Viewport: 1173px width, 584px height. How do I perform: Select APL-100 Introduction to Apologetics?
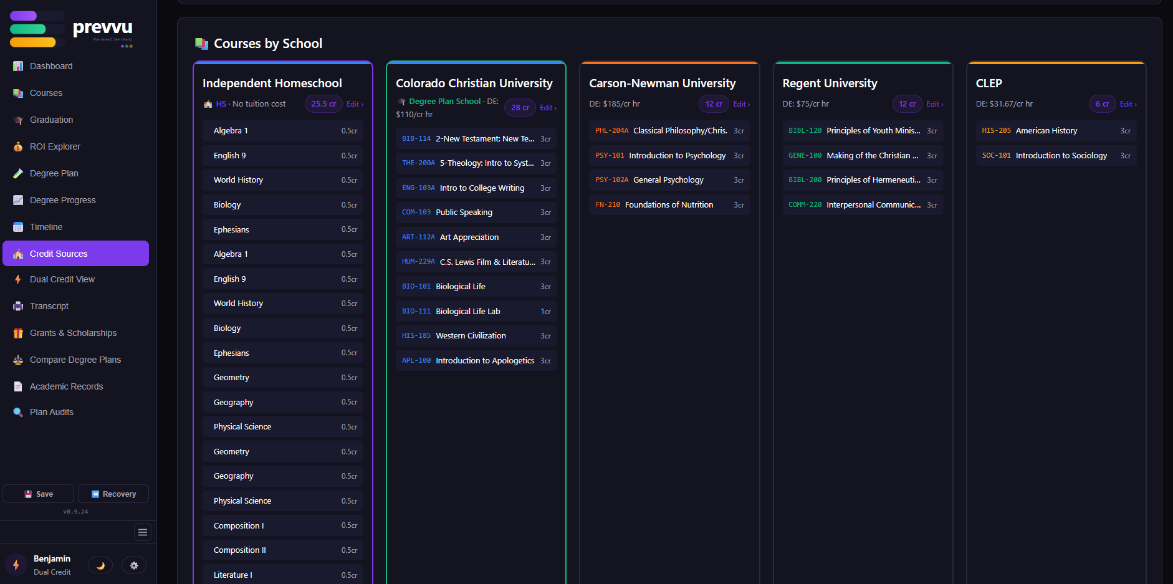pos(476,361)
